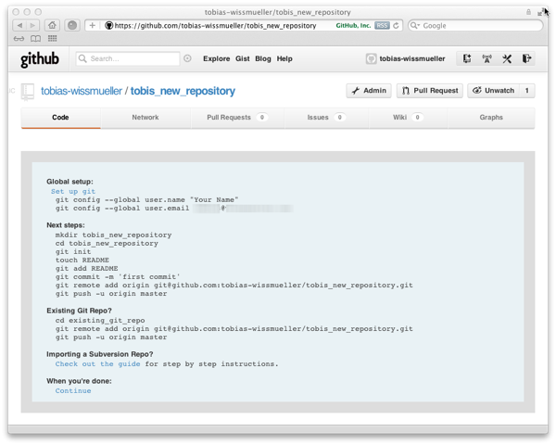Click the log out icon
The height and width of the screenshot is (445, 556).
pyautogui.click(x=526, y=58)
